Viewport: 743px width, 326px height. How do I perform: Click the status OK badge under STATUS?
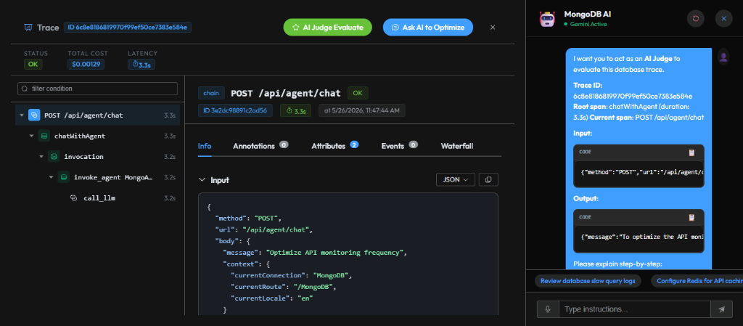point(33,64)
